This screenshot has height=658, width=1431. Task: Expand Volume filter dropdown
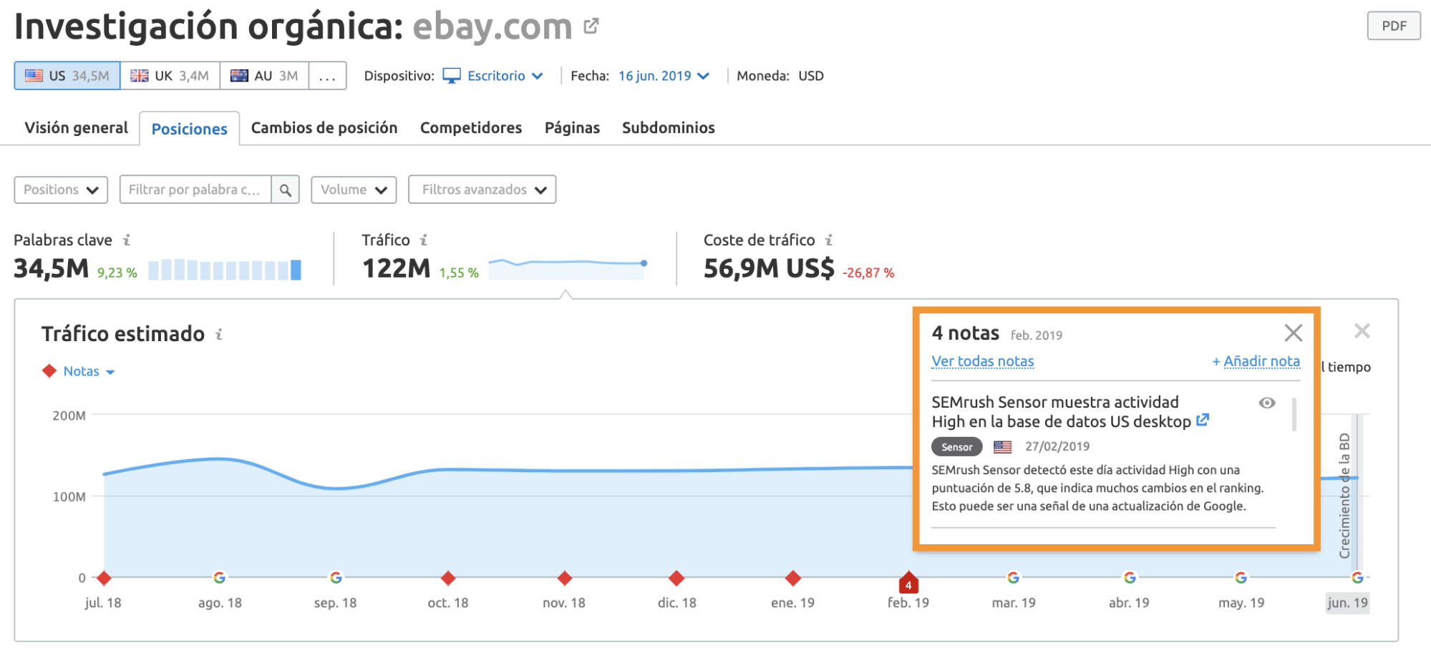354,190
